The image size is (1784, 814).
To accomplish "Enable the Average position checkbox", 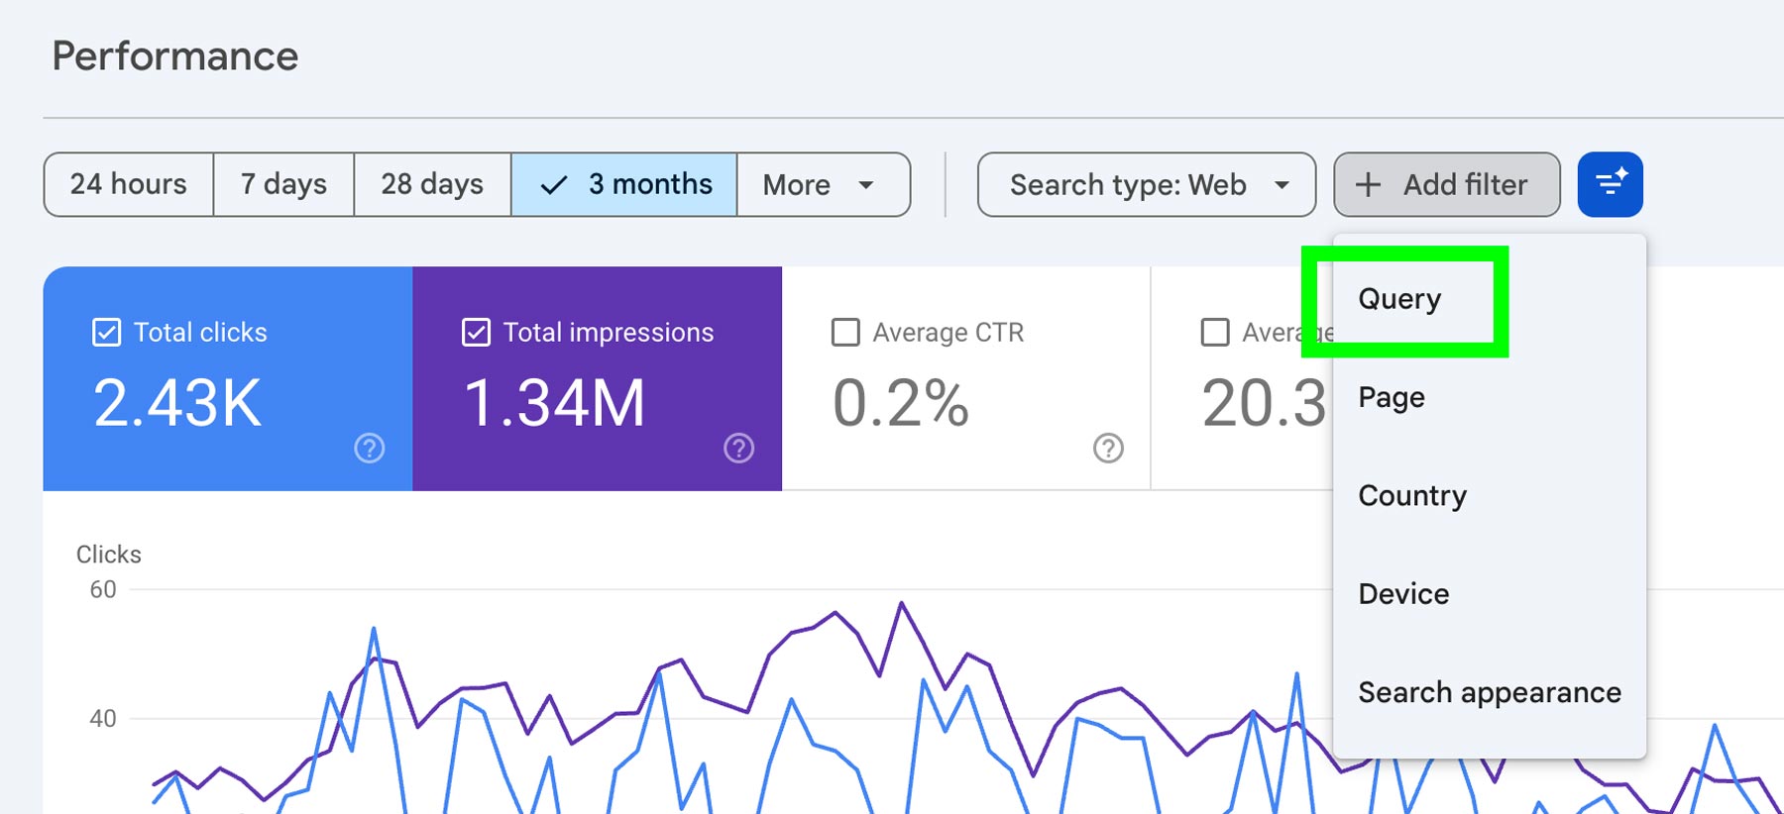I will tap(1215, 333).
